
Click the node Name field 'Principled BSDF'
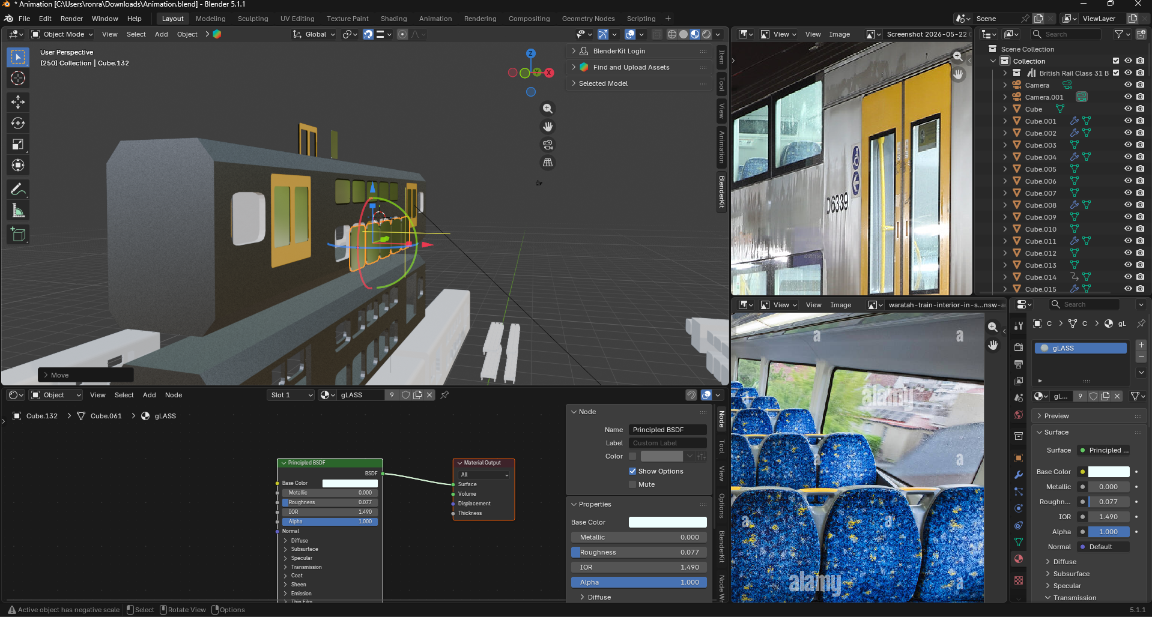click(x=668, y=430)
